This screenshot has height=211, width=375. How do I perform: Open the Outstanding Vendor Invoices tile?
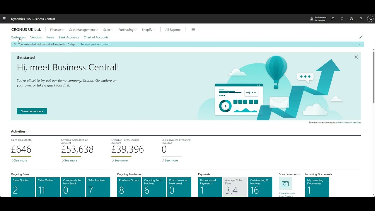click(260, 187)
